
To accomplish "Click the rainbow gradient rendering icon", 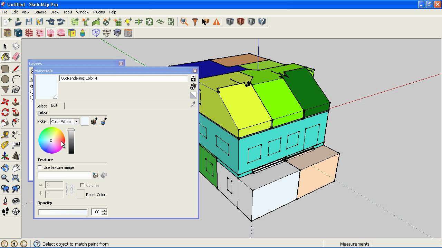I will coord(83,33).
